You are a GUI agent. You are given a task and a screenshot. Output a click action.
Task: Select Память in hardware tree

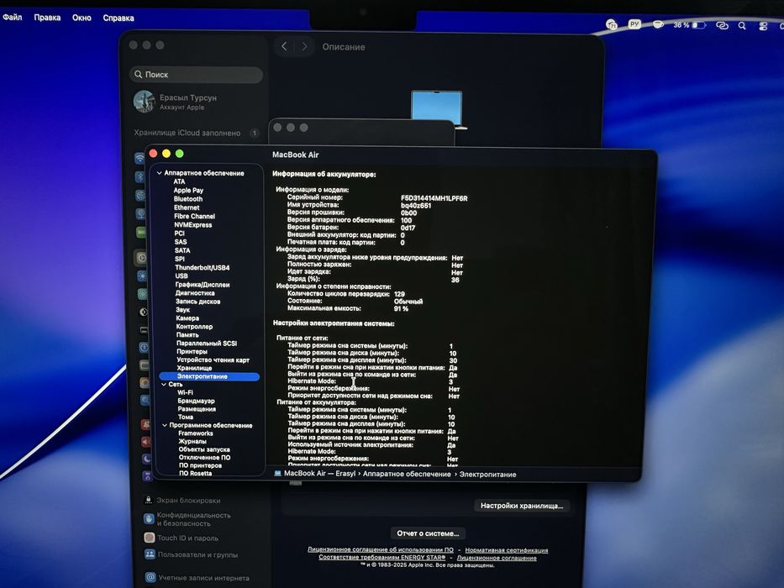click(x=187, y=334)
